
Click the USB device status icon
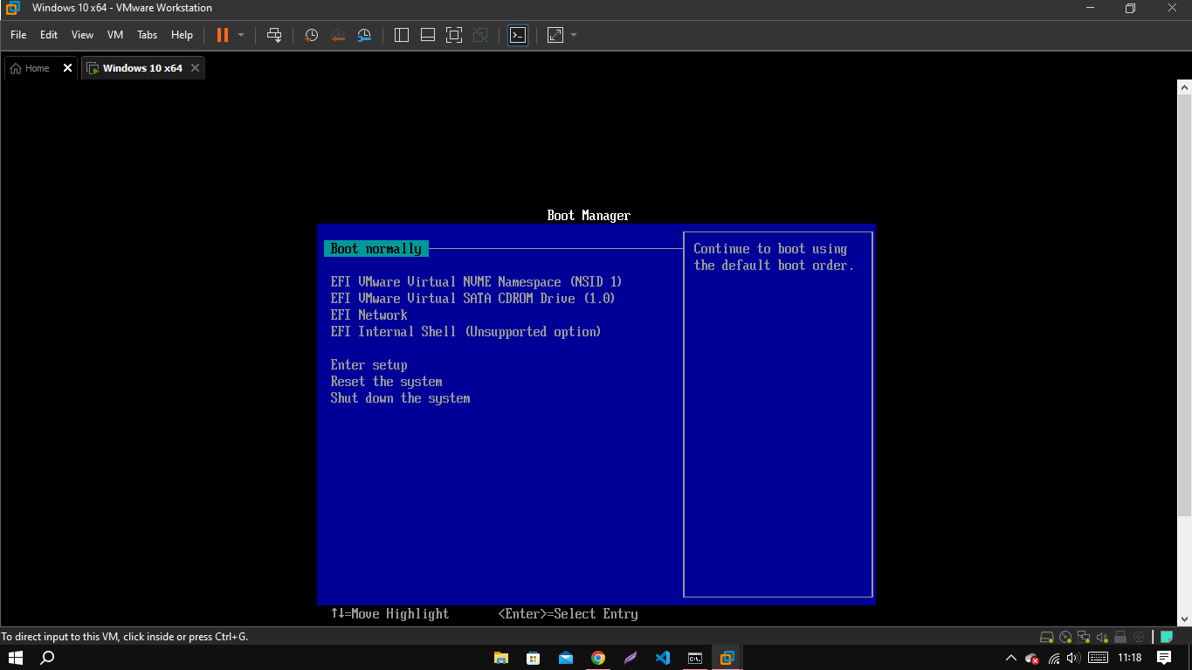point(1120,637)
